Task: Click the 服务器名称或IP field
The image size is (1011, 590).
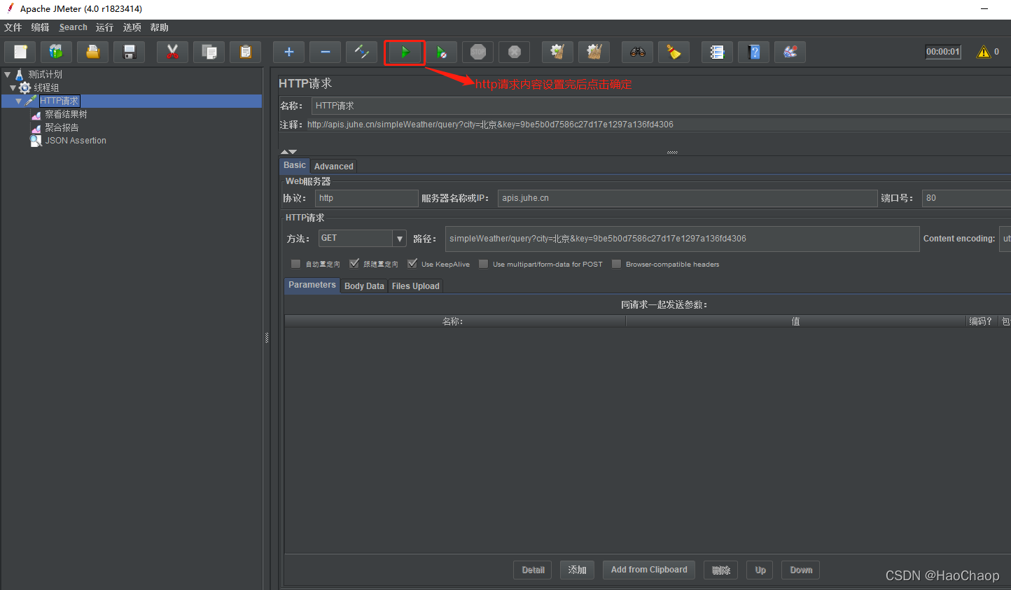Action: (687, 198)
